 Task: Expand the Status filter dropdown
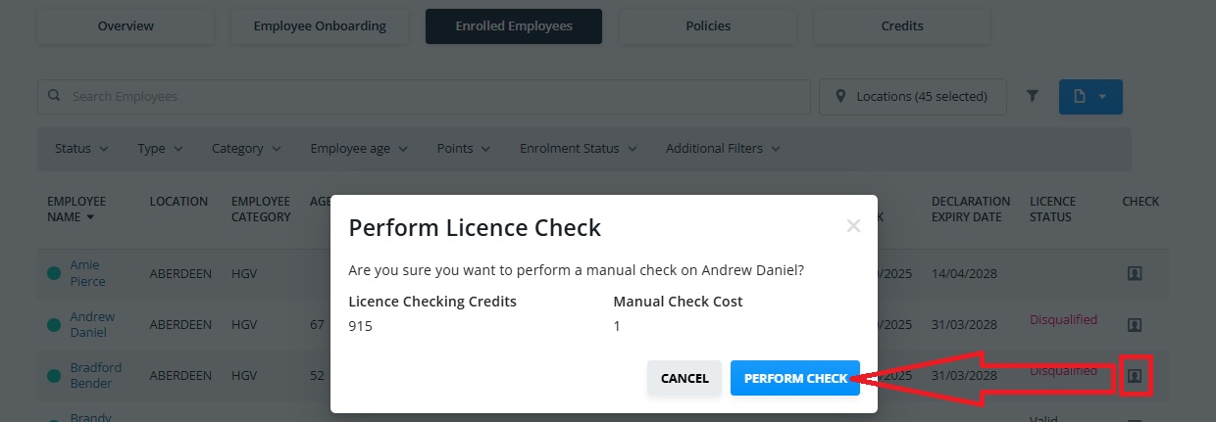(81, 149)
